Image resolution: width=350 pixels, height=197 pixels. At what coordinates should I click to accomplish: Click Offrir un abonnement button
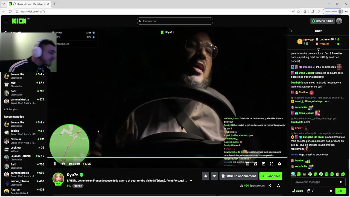coord(238,176)
